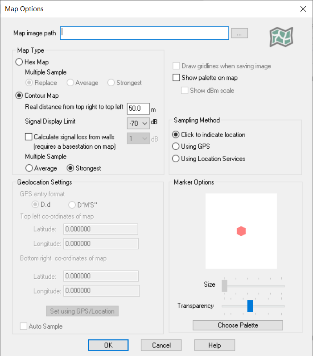The image size is (313, 356).
Task: Toggle the Draw gridlines when saving image checkbox
Action: click(176, 66)
